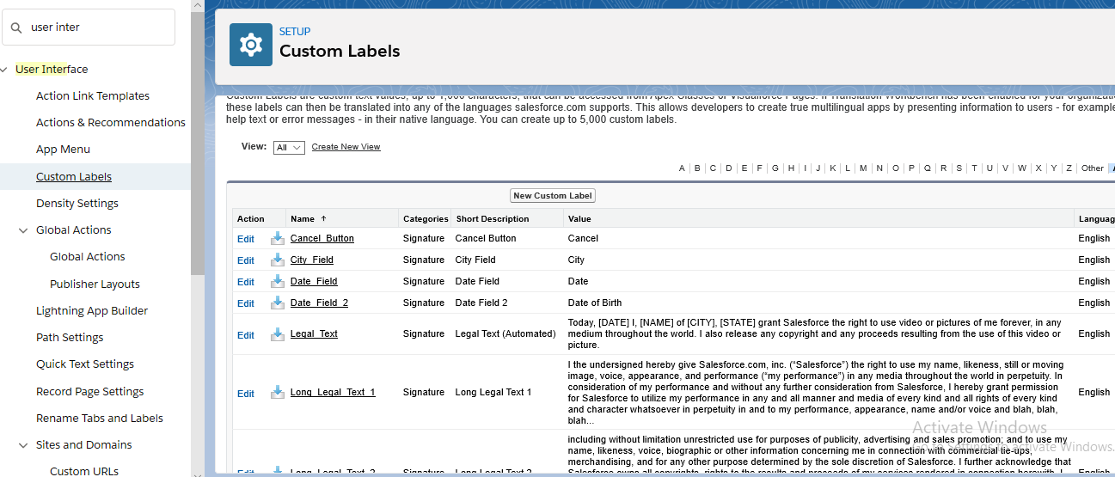Filter labels by letter C
This screenshot has height=477, width=1115.
pos(713,168)
